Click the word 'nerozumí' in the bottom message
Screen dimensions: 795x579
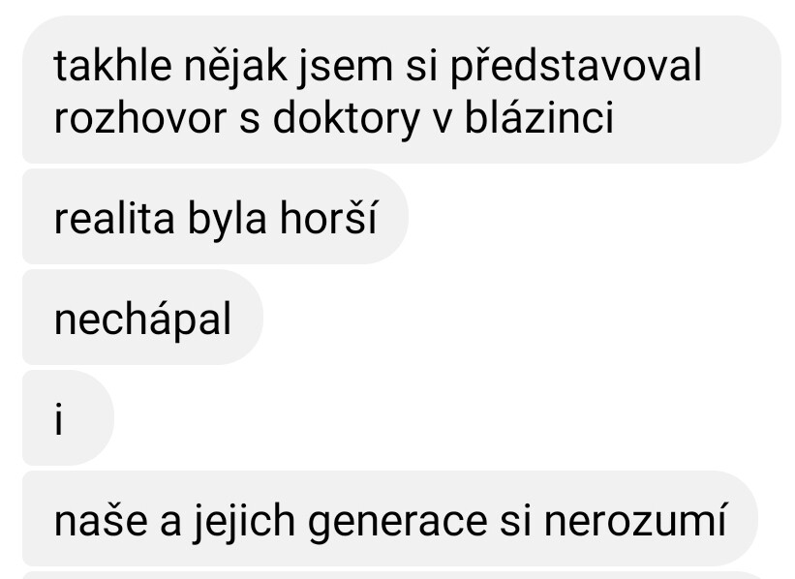(x=635, y=519)
